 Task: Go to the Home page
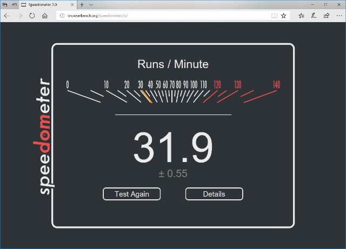tap(45, 16)
